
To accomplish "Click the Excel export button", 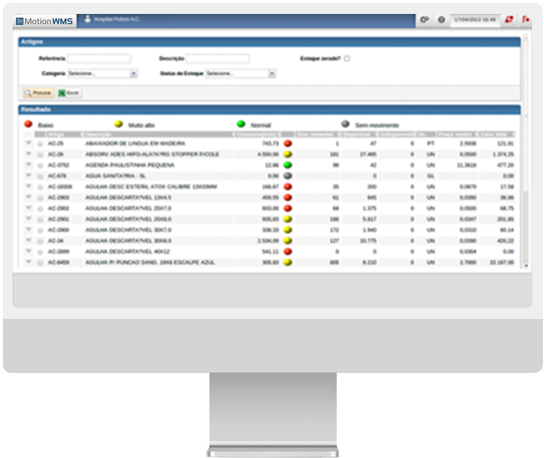I will click(69, 93).
